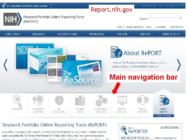Focus the Search input field
This screenshot has height=140, width=187.
click(164, 16)
